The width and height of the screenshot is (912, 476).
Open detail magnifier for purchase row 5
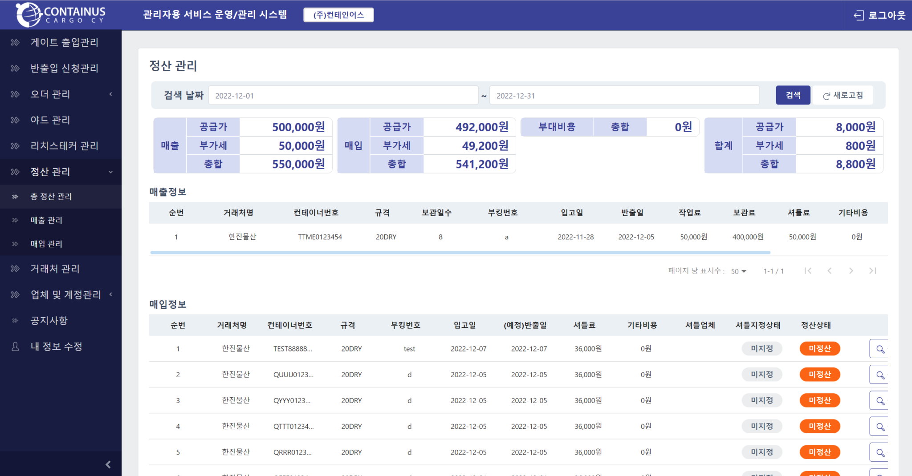pyautogui.click(x=879, y=452)
